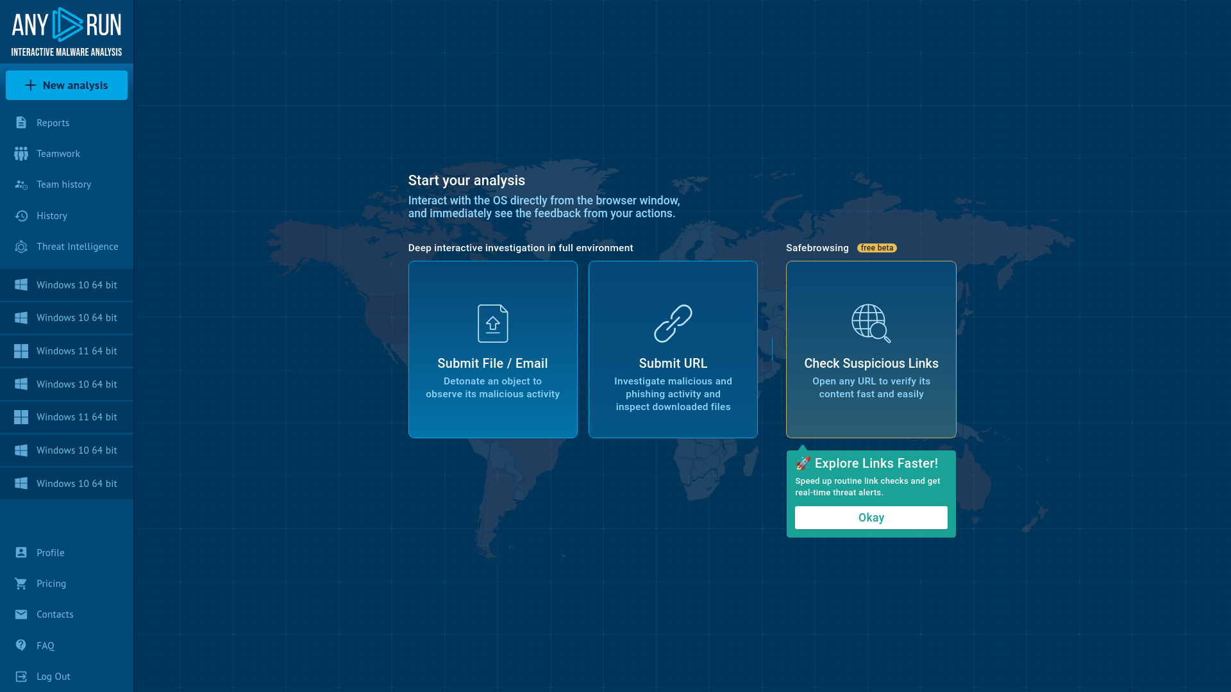Click the FAQ question mark icon
Viewport: 1231px width, 692px height.
coord(21,645)
